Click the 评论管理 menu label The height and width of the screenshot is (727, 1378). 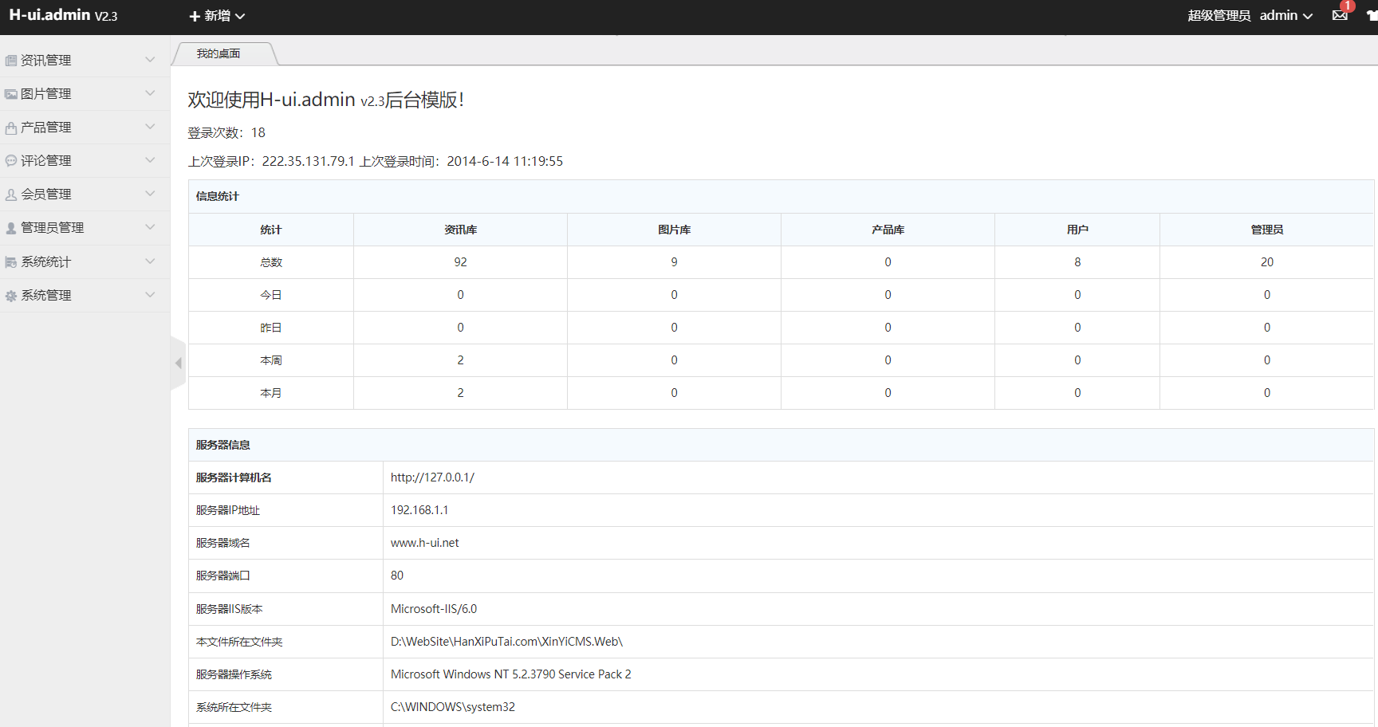46,161
